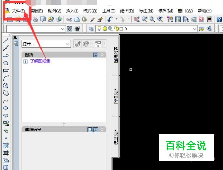Open the QuickCalc calculator

209,19
